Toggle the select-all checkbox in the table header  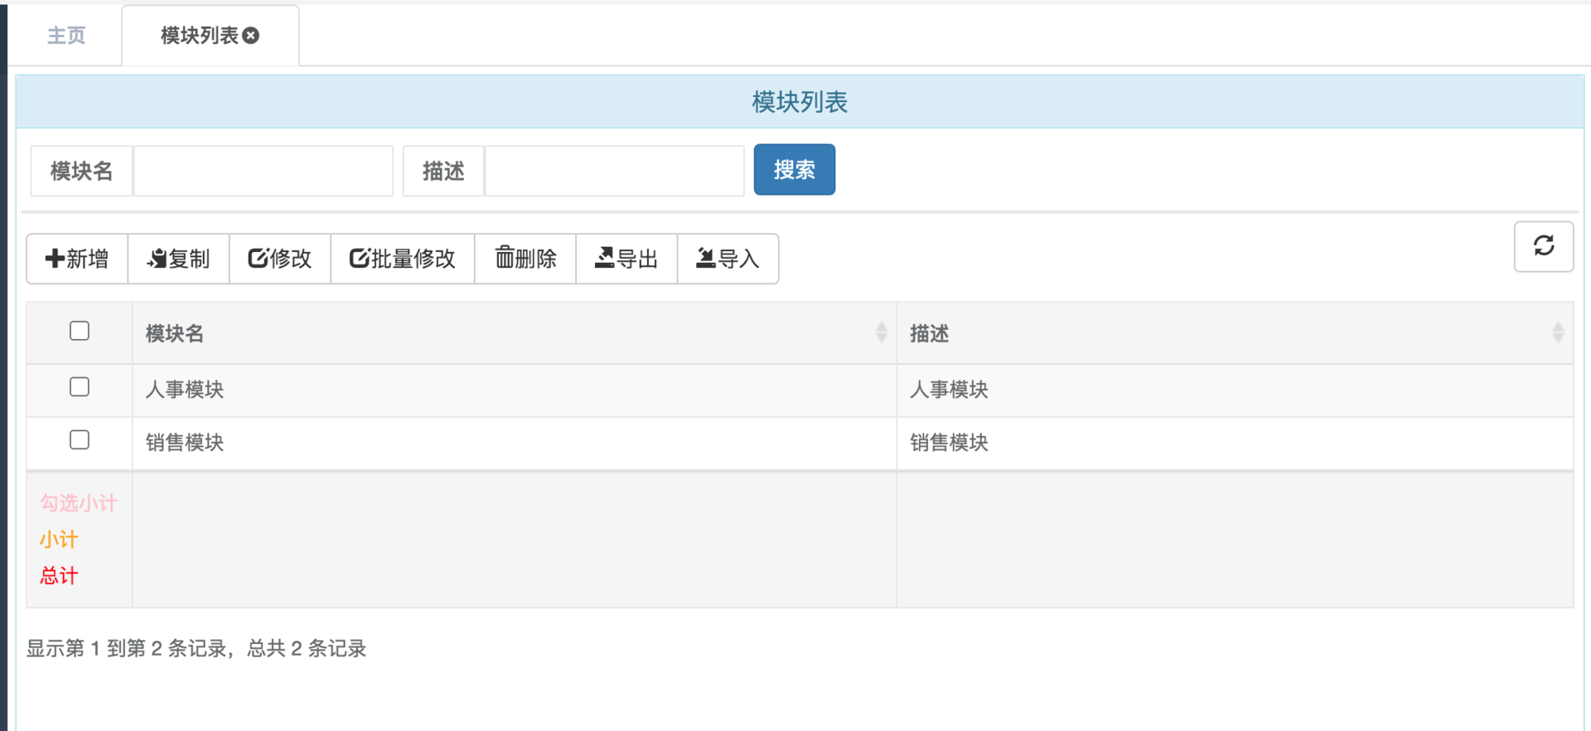pos(80,332)
